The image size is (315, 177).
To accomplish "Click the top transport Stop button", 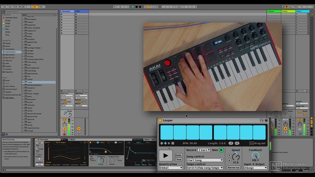I will pos(136,6).
